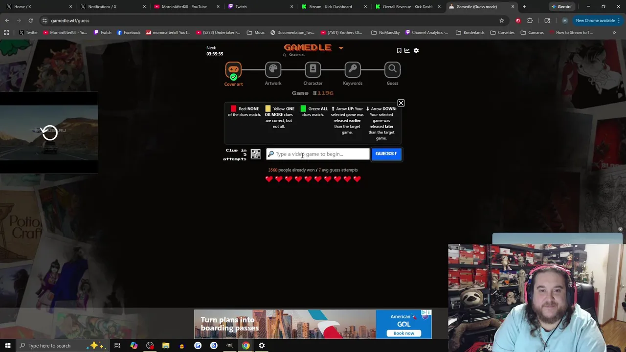The image size is (626, 352).
Task: Click the GUESS! button
Action: pos(386,154)
